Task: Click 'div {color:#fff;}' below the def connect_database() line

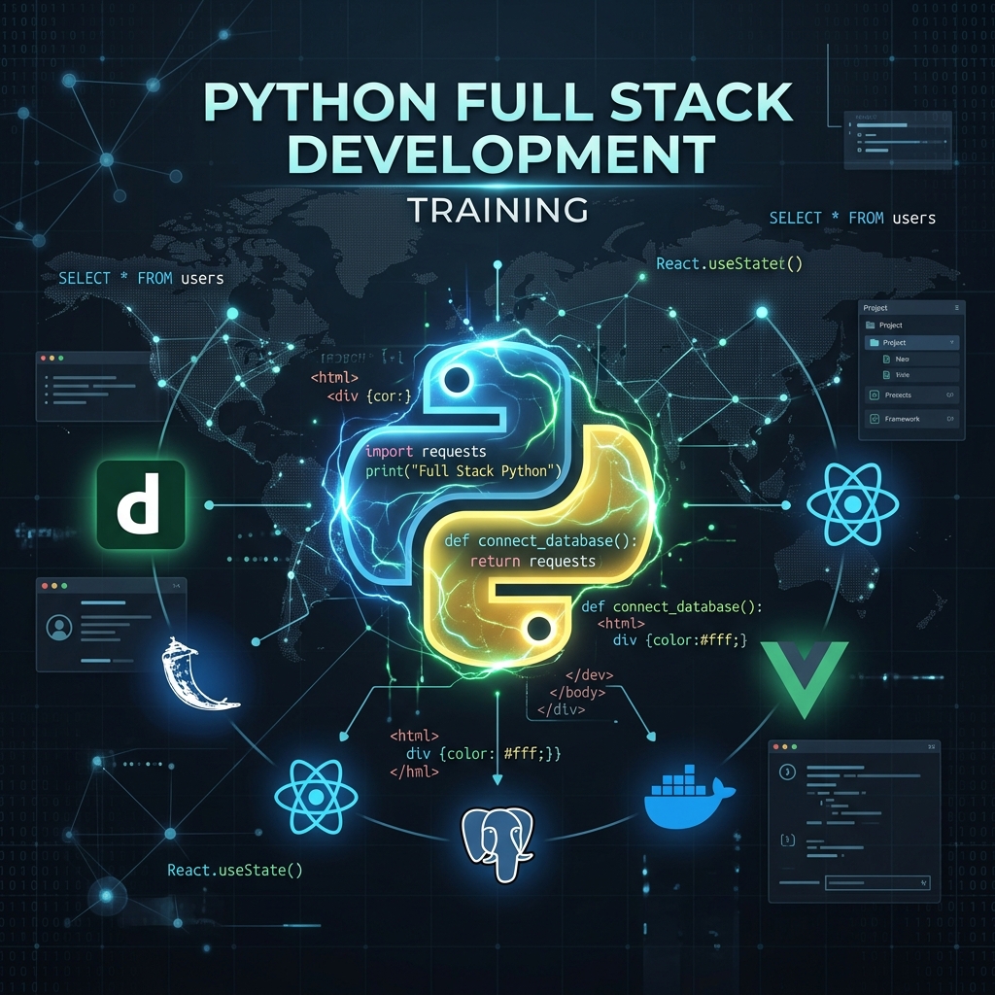Action: click(x=680, y=640)
